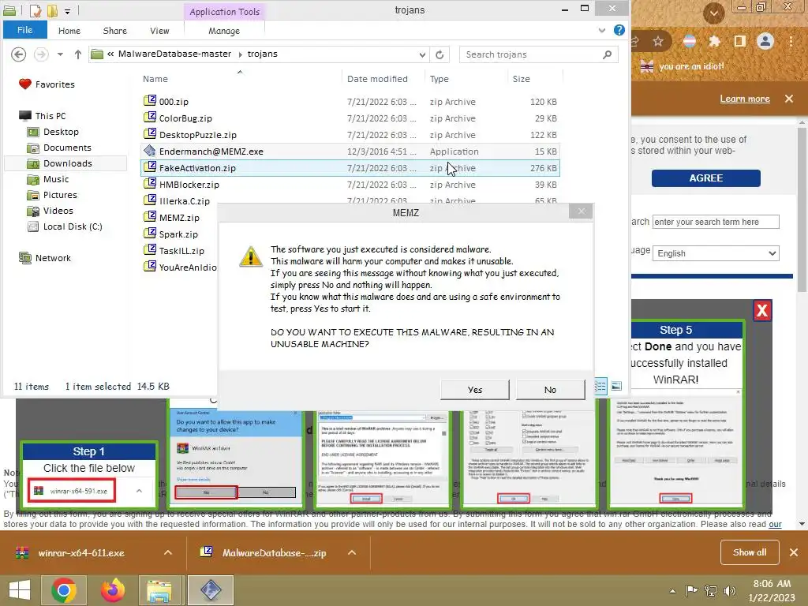This screenshot has height=606, width=808.
Task: Click Yes in the MEMZ dialog
Action: coord(474,390)
